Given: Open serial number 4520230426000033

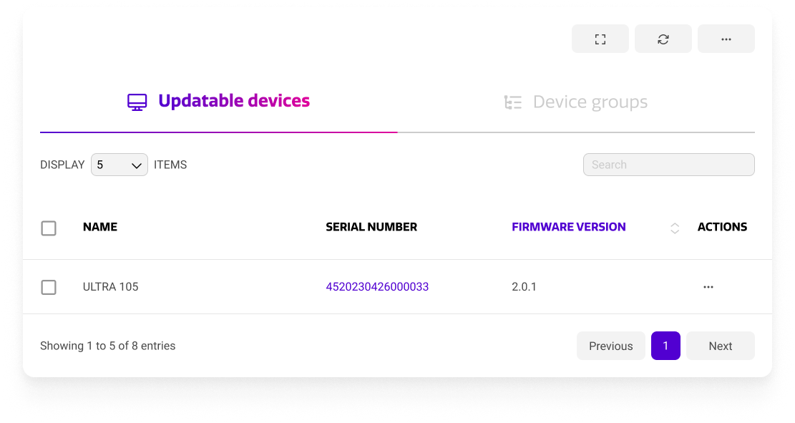Looking at the screenshot, I should [377, 286].
